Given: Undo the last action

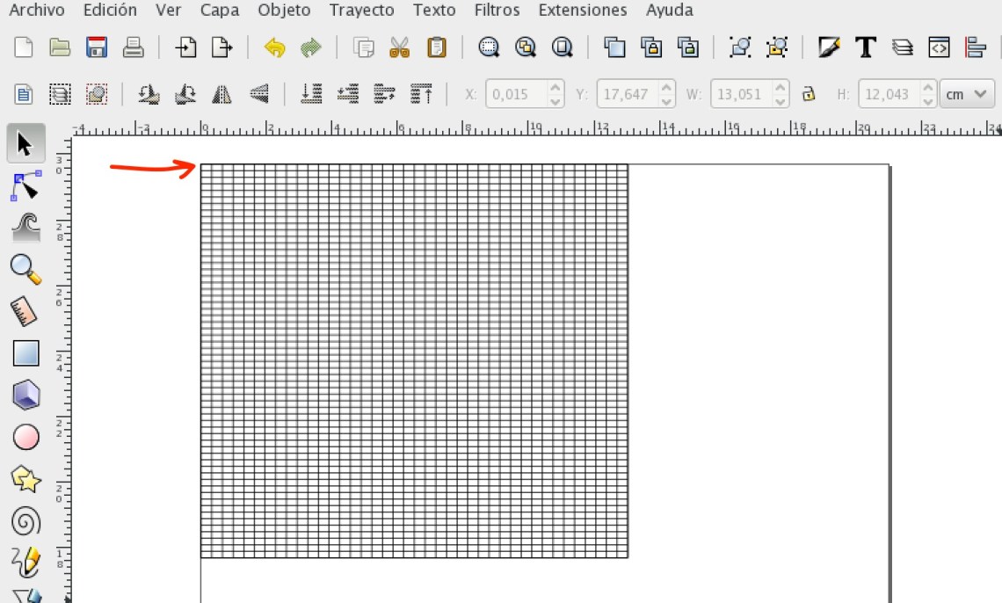Looking at the screenshot, I should pos(274,47).
